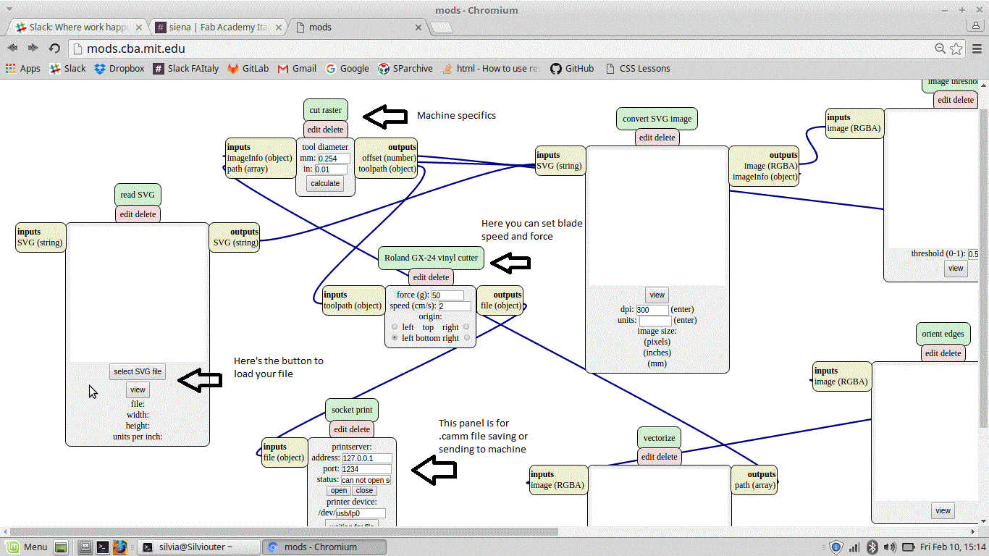Click the printserver address field
Image resolution: width=989 pixels, height=556 pixels.
366,458
